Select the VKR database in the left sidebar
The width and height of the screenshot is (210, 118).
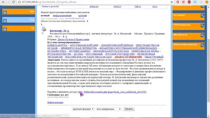(x=19, y=12)
